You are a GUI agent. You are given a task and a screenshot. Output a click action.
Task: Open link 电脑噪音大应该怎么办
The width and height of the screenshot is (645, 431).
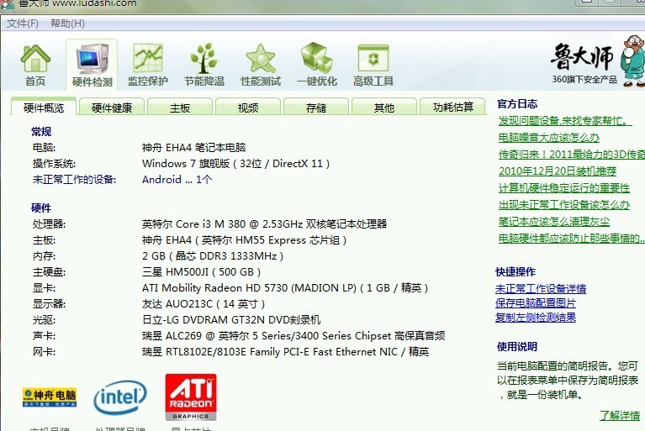[x=549, y=138]
